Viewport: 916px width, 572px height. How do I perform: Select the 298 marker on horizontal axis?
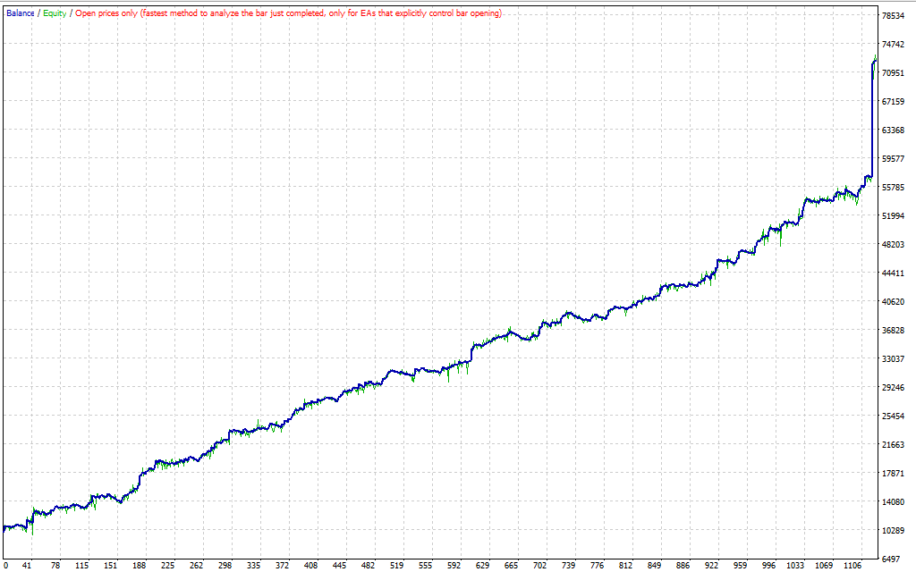(224, 566)
